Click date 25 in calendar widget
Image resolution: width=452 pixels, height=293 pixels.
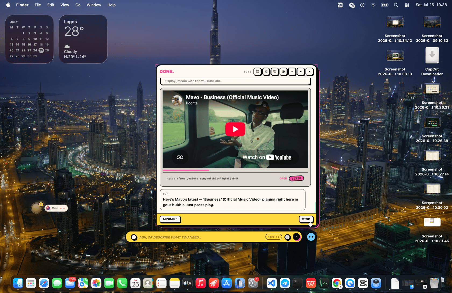[41, 50]
